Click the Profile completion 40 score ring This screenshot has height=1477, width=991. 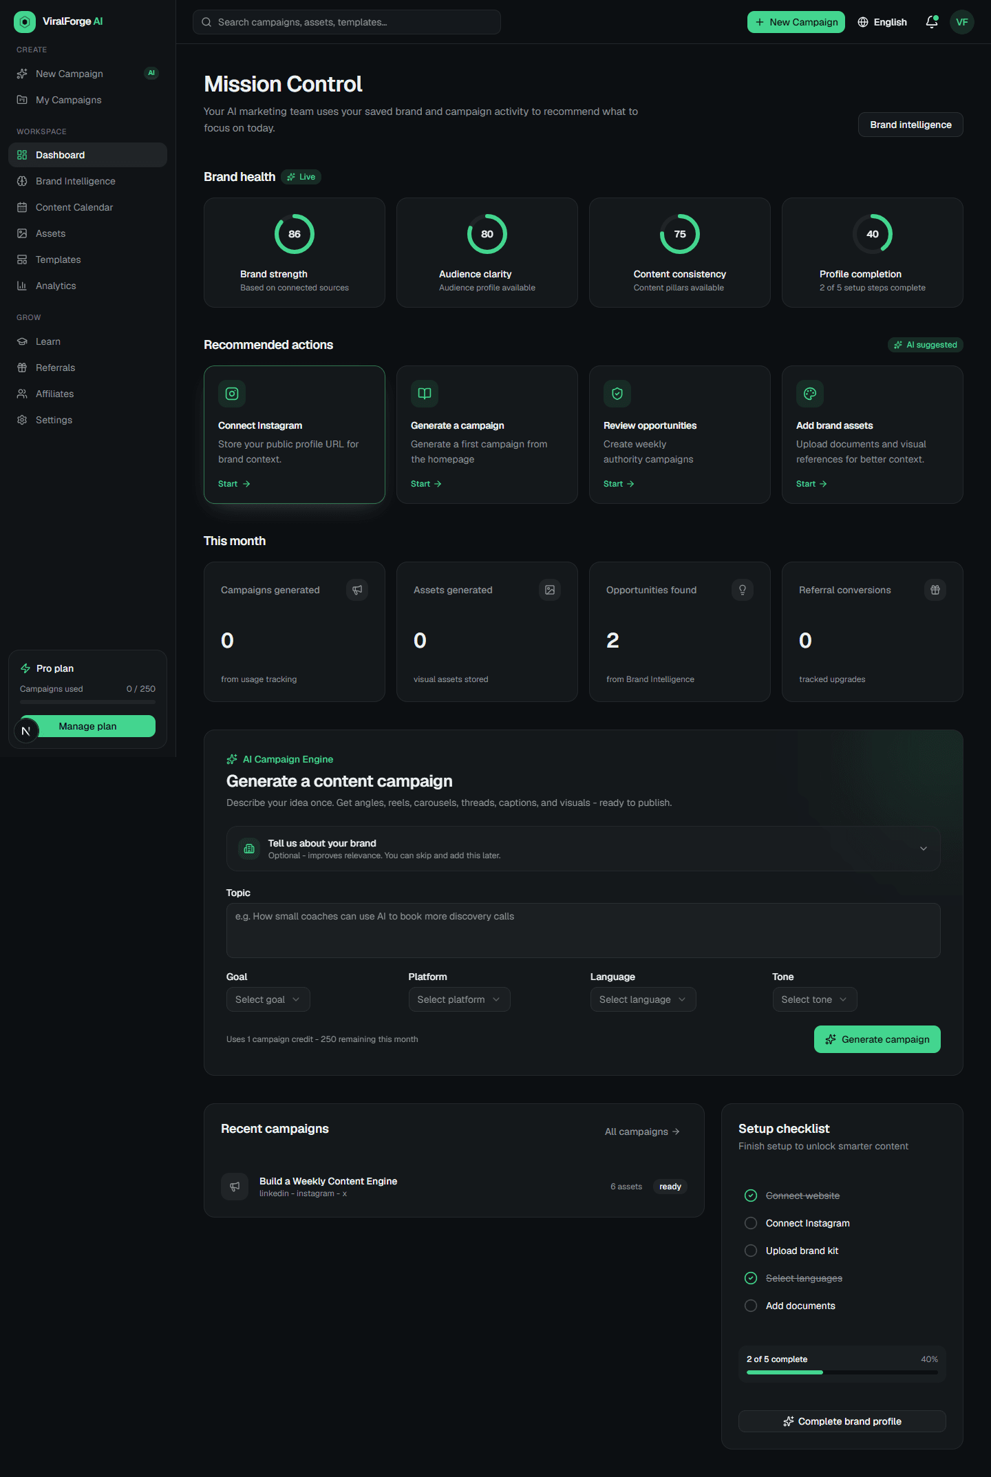tap(873, 234)
